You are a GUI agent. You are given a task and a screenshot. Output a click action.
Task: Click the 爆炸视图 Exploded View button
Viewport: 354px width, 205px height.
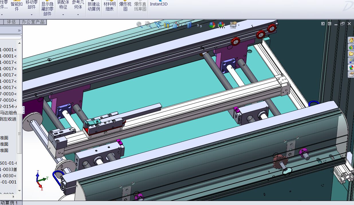125,6
